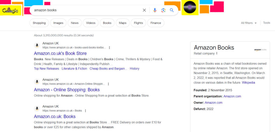The height and width of the screenshot is (132, 275).
Task: Click the Amazon Books panel title
Action: click(x=214, y=47)
